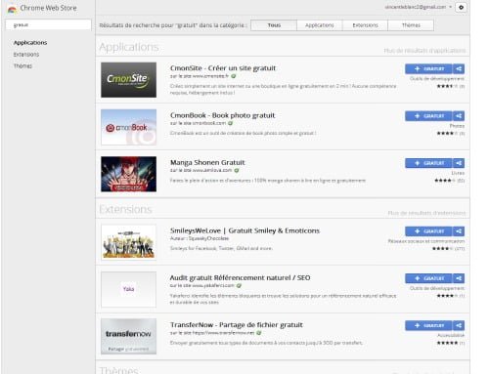Share the CmonBook app
Image resolution: width=489 pixels, height=374 pixels.
click(x=459, y=116)
